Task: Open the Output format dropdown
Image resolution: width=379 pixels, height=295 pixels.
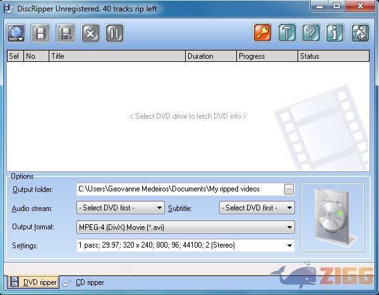Action: (186, 227)
